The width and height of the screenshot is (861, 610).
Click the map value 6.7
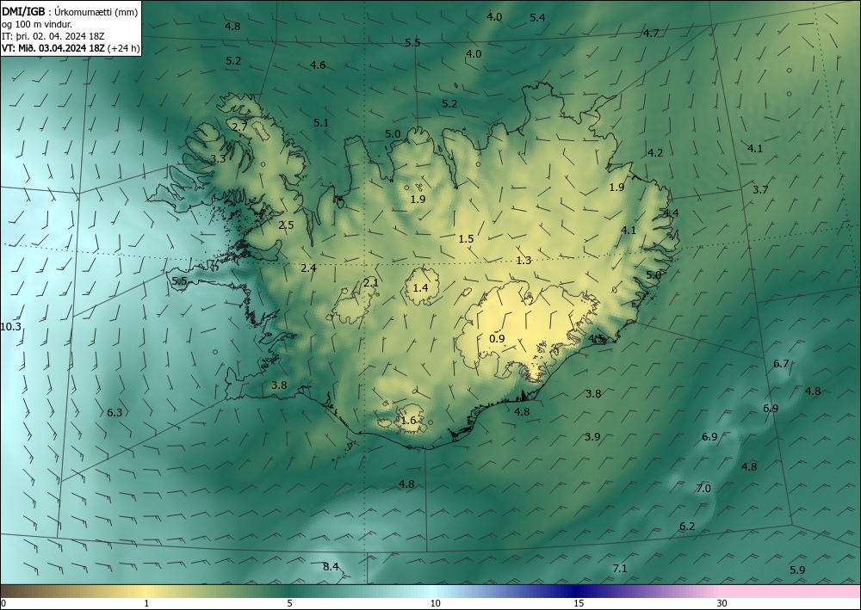pos(781,364)
